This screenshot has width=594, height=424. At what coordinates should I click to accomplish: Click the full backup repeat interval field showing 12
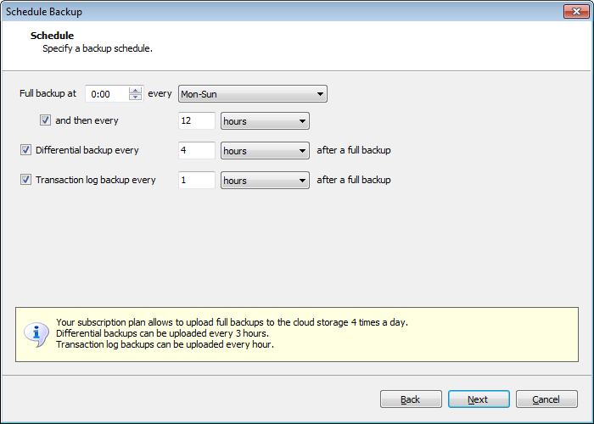196,121
